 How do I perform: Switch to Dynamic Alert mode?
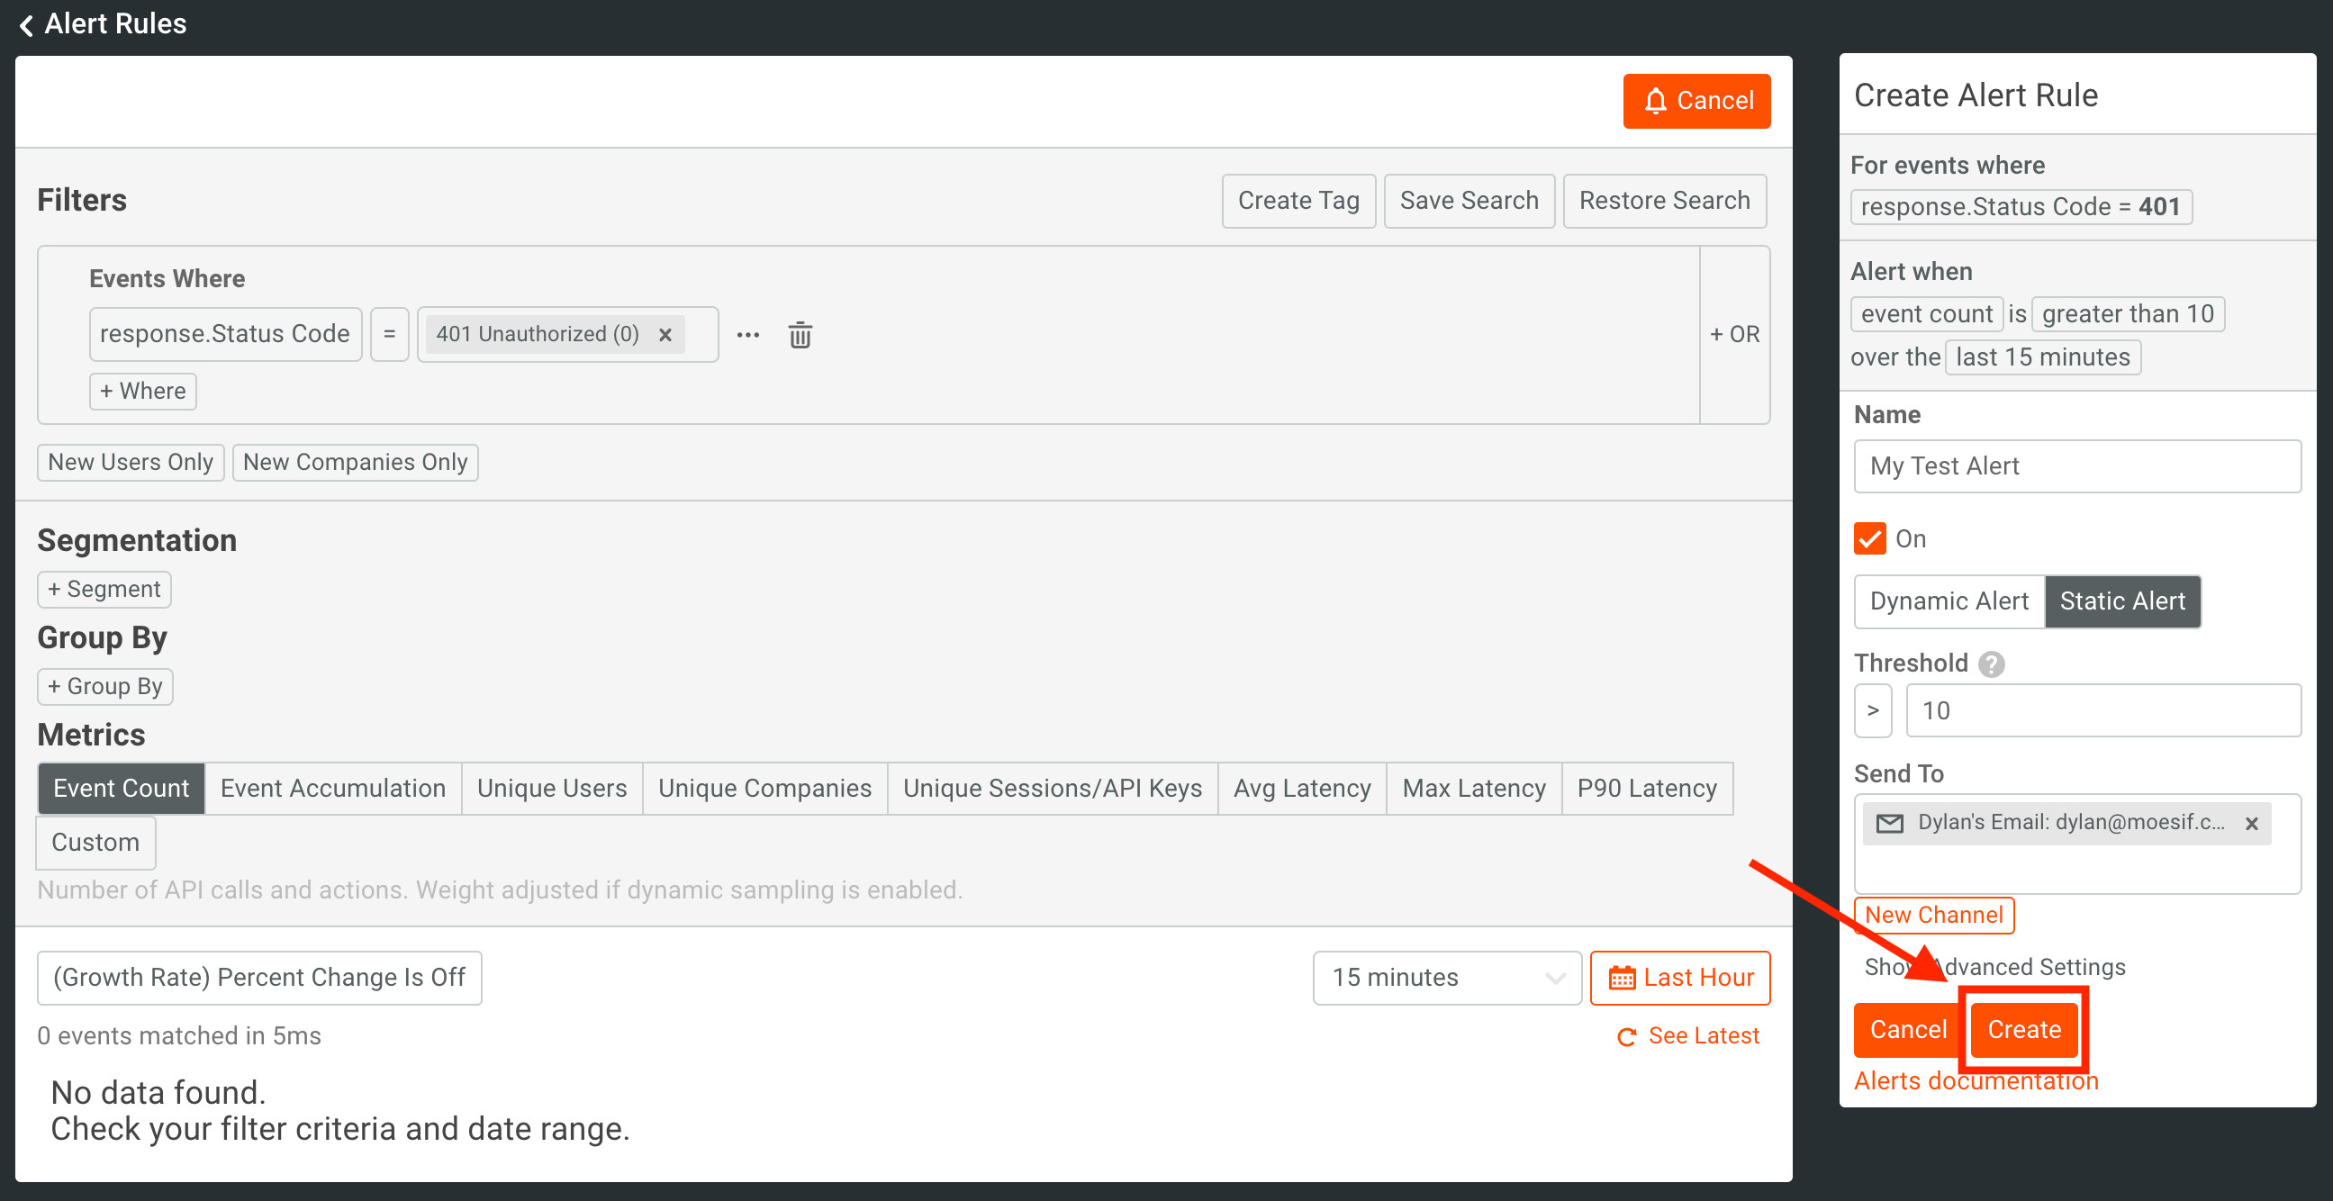point(1949,600)
